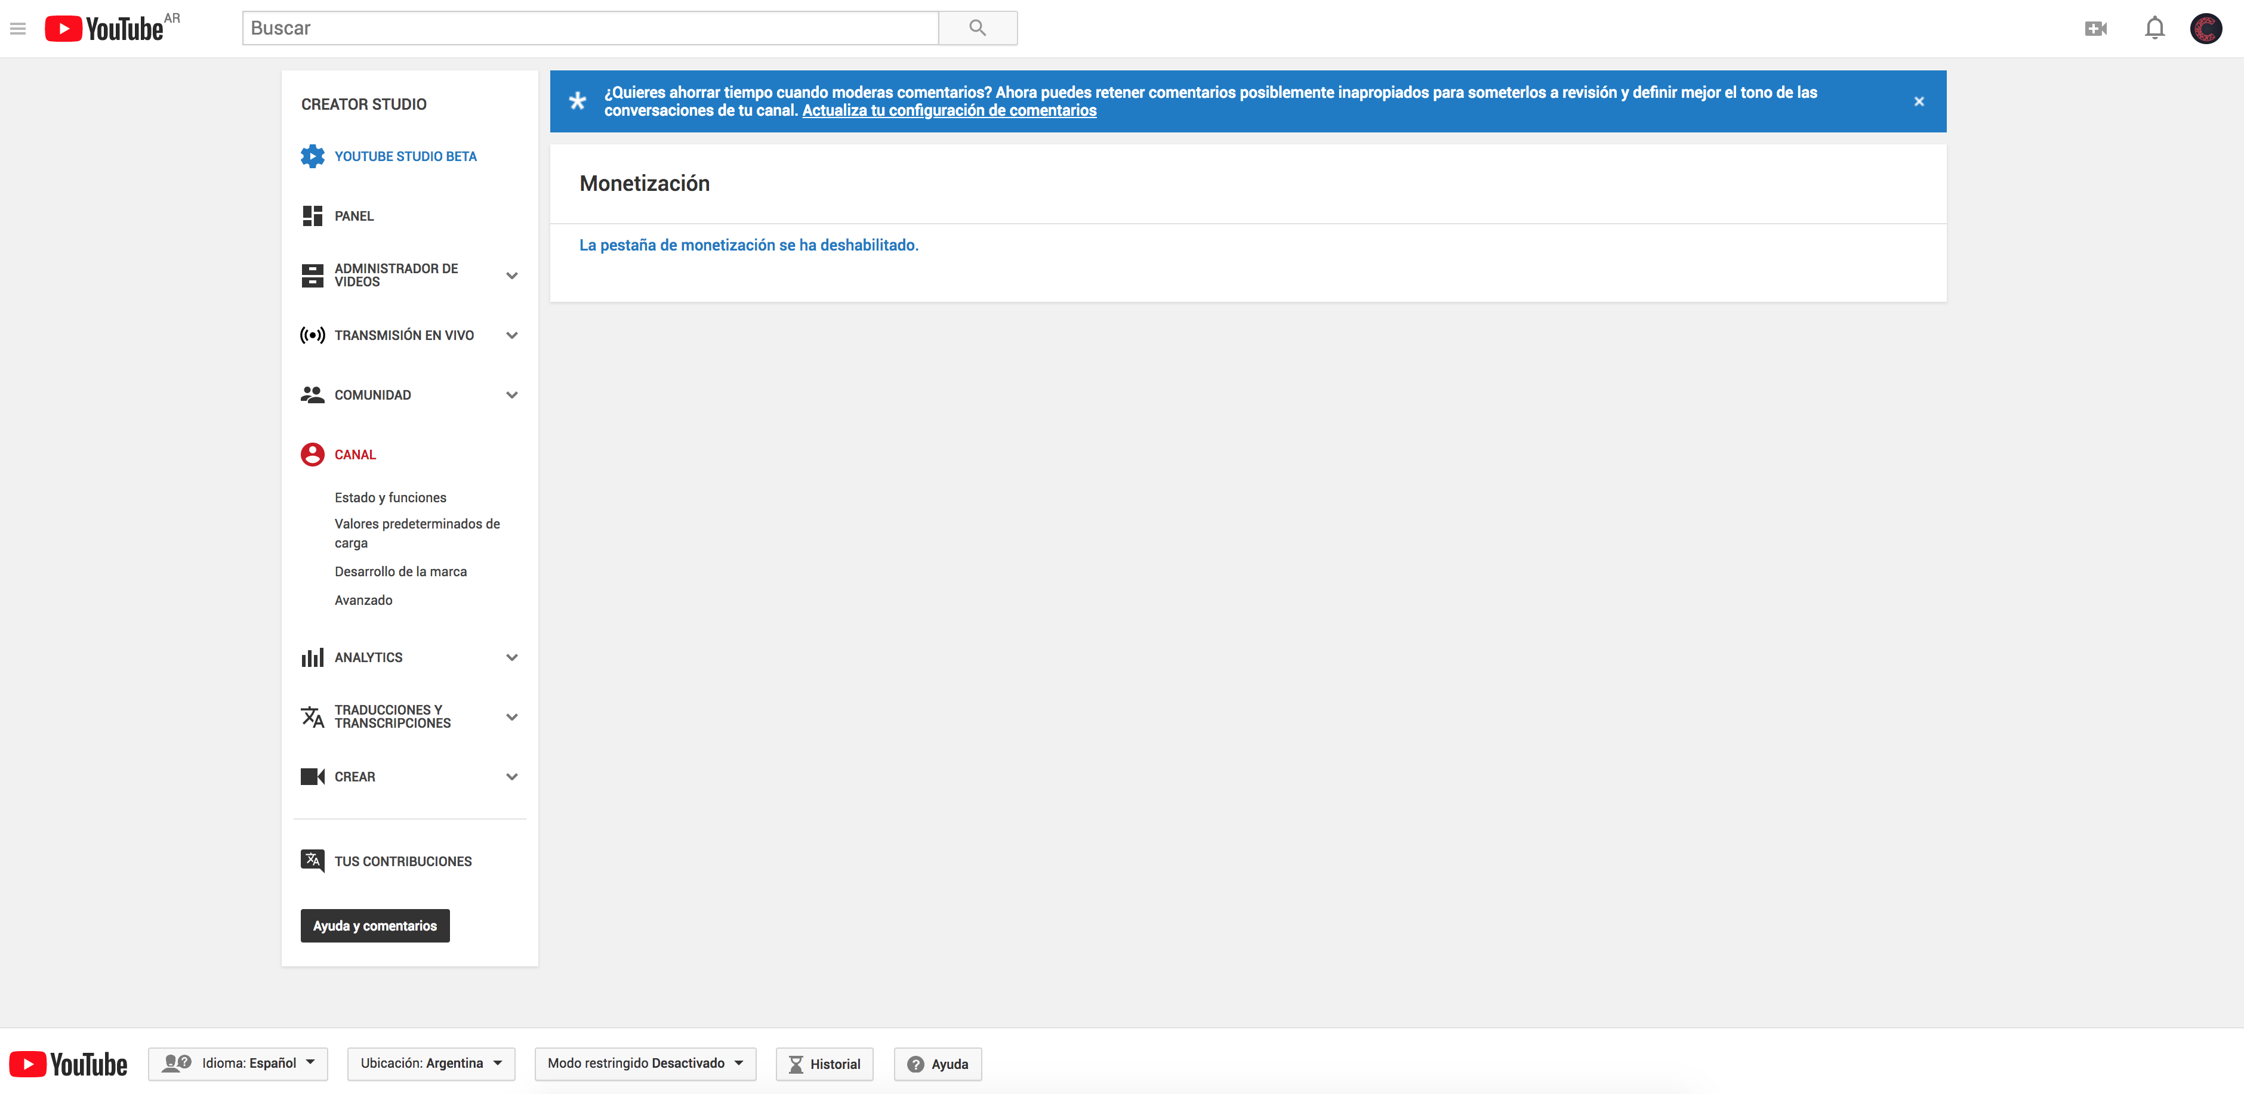Click the Tus contribuciones icon

pyautogui.click(x=312, y=861)
